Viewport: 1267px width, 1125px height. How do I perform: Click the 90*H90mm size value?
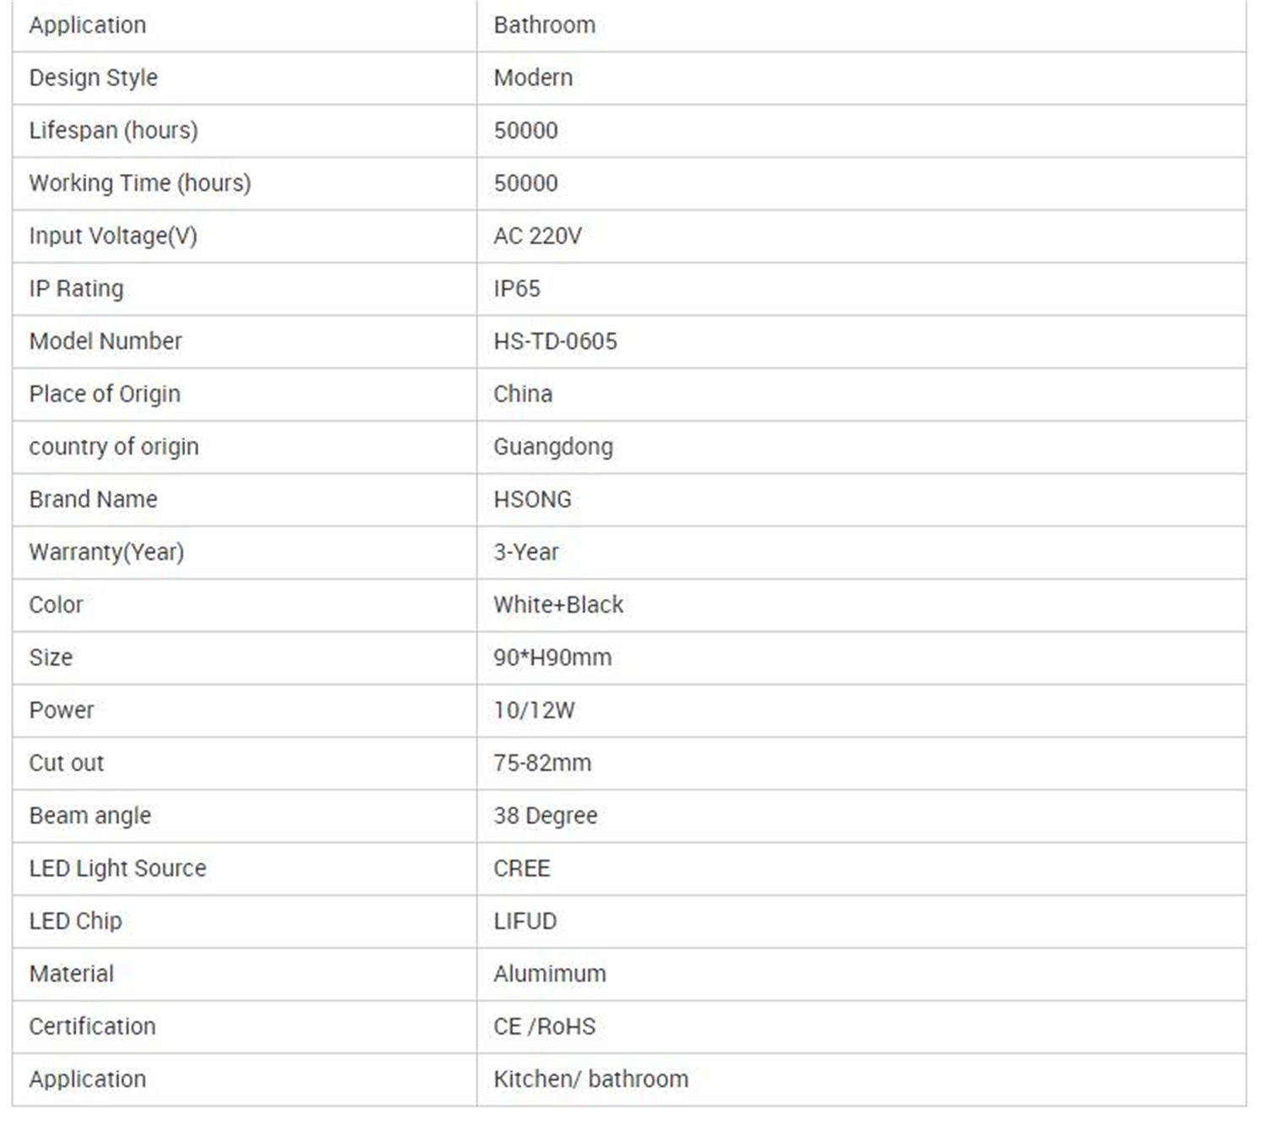552,657
